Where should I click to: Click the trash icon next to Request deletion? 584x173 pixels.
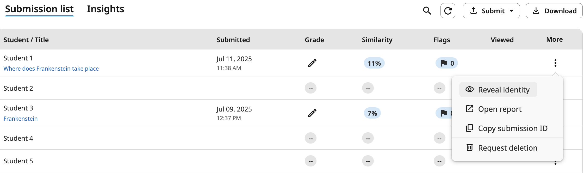(x=470, y=148)
